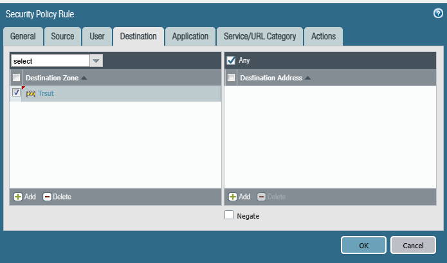Click the Destination Address column header text
The image size is (447, 263).
coord(271,78)
